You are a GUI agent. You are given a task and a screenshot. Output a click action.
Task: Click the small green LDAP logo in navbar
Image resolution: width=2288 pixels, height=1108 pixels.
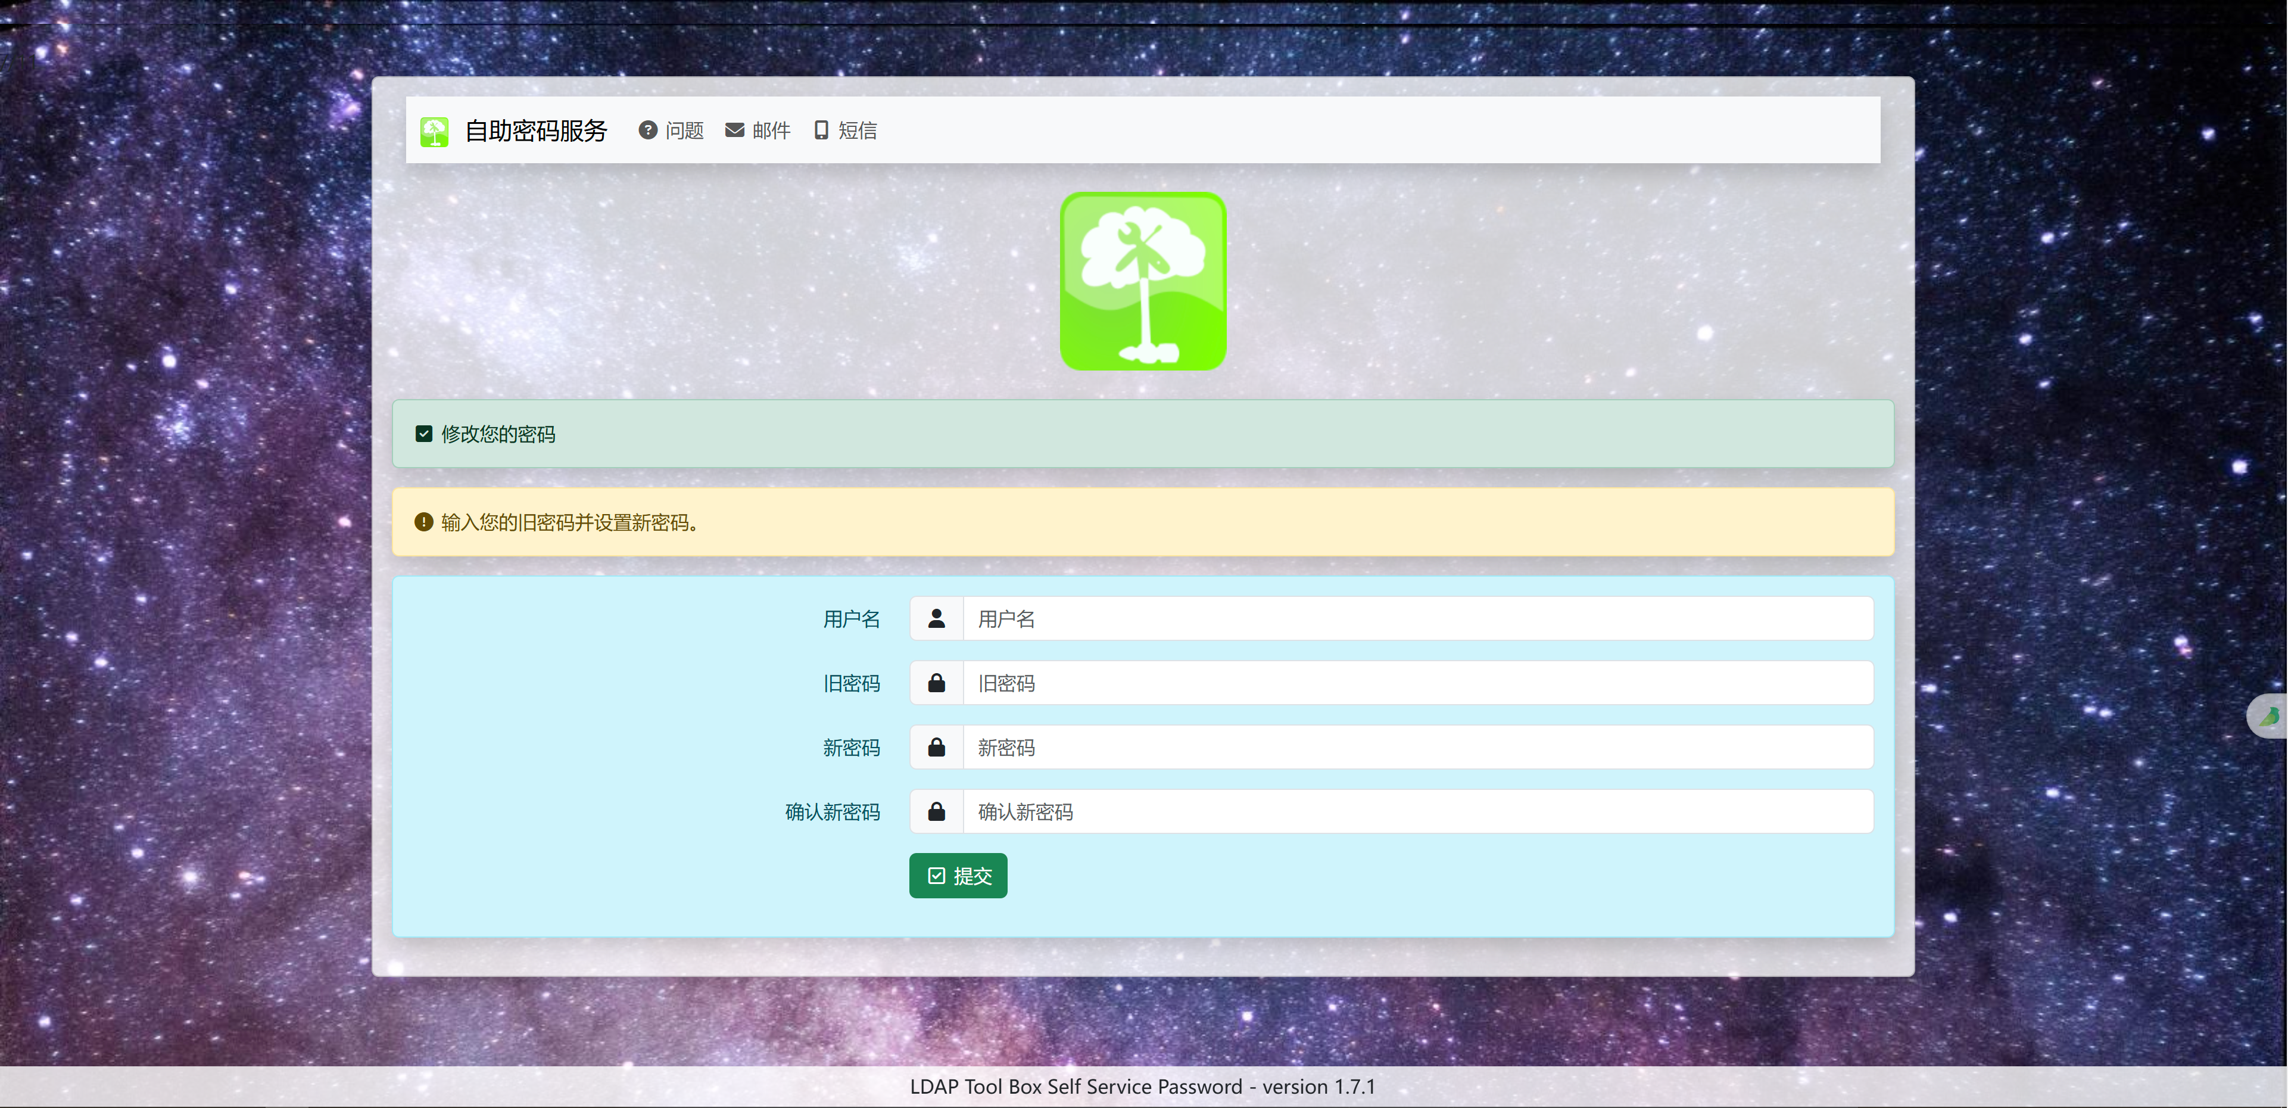[434, 132]
